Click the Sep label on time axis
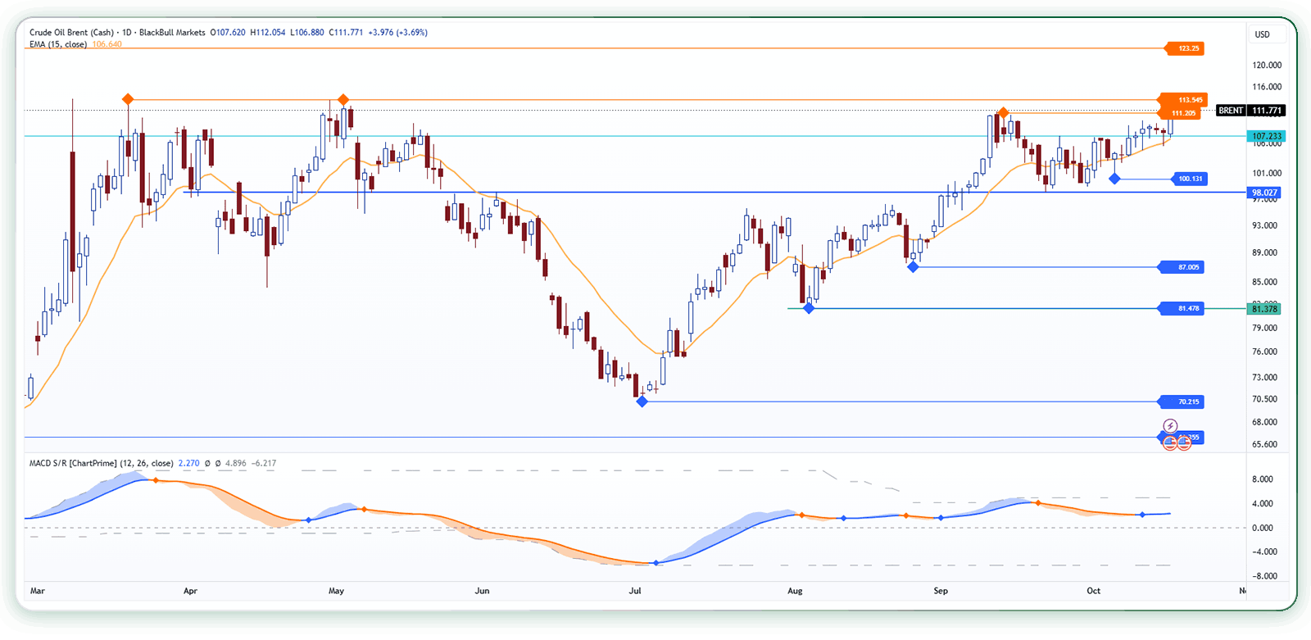Screen dimensions: 1311x640 (941, 591)
